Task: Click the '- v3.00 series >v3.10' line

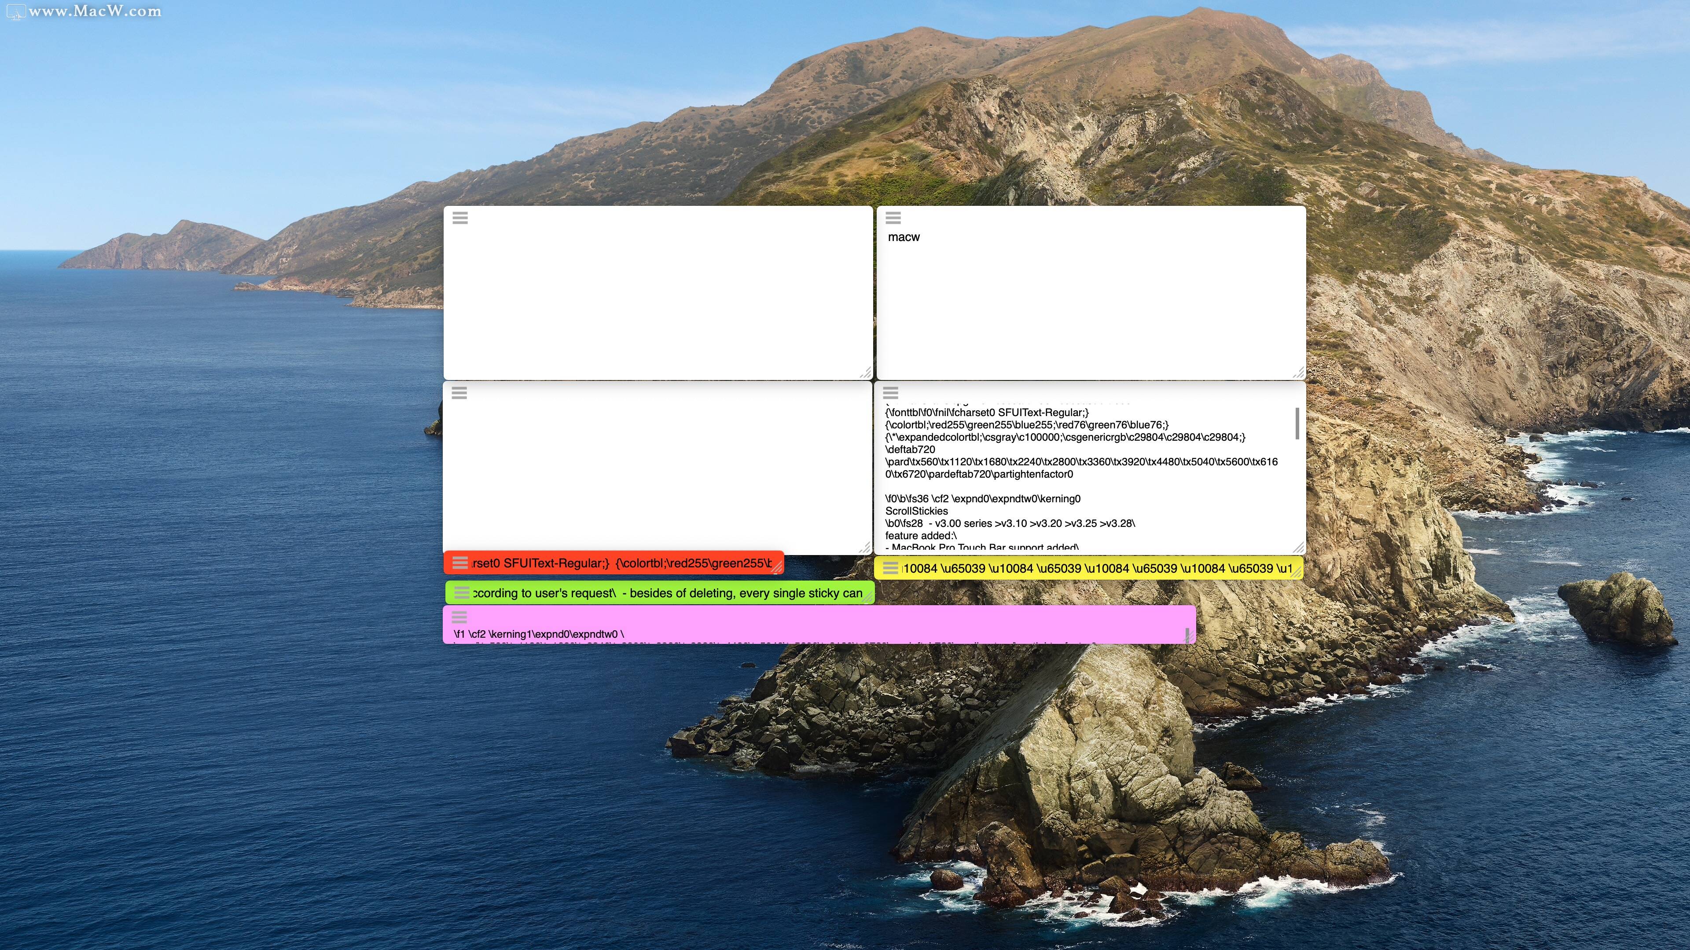Action: [1010, 523]
